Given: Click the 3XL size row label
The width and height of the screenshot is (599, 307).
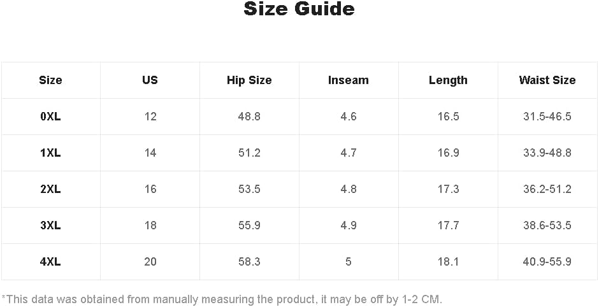Looking at the screenshot, I should (50, 225).
